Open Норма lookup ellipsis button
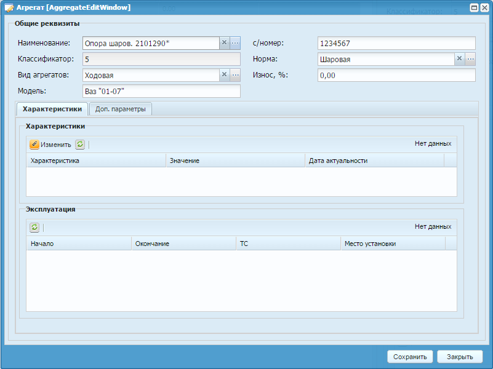The image size is (493, 369). coord(470,58)
